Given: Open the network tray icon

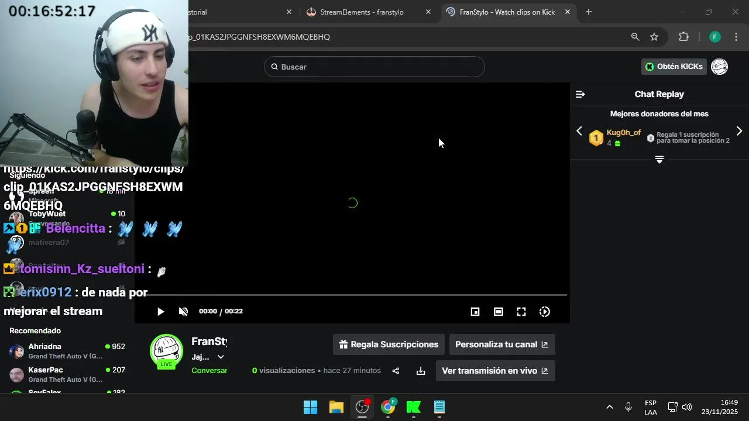Looking at the screenshot, I should click(x=673, y=407).
